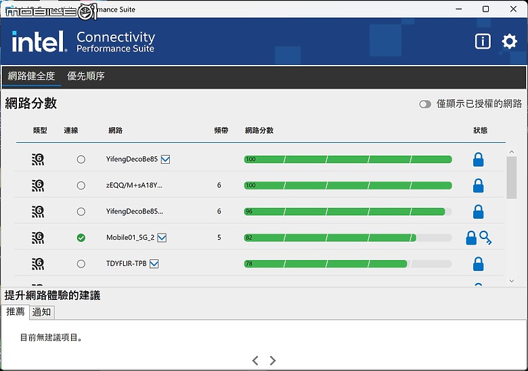Viewport: 528px width, 371px height.
Task: Click lock icon for YifengDecoBe85... score 96 row
Action: [478, 211]
